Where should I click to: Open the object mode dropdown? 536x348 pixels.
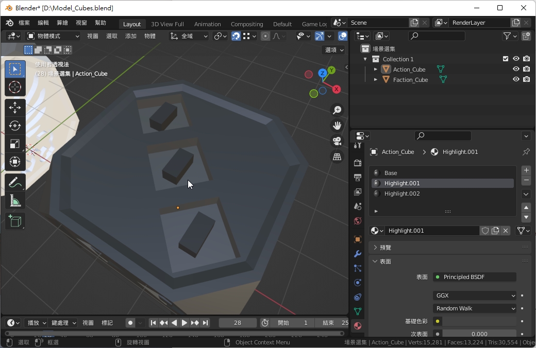(53, 36)
